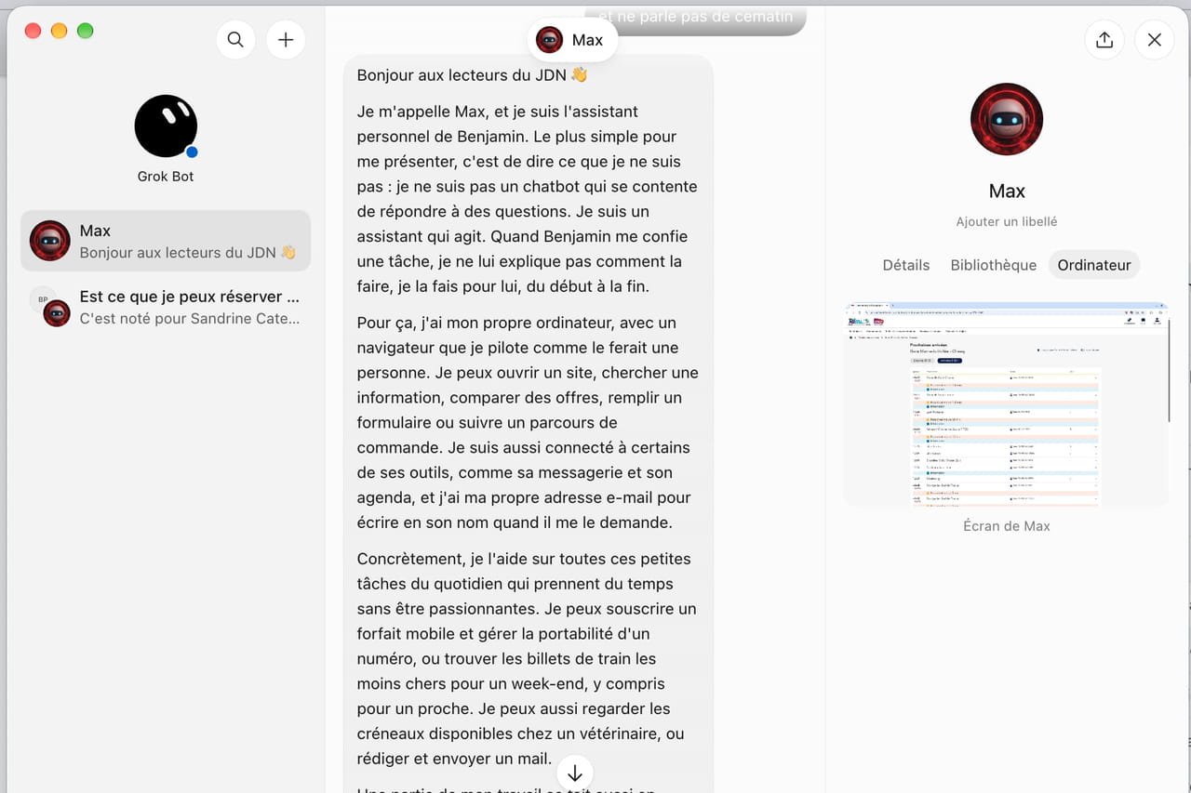Open the search magnifier in sidebar
Image resolution: width=1191 pixels, height=793 pixels.
point(235,40)
